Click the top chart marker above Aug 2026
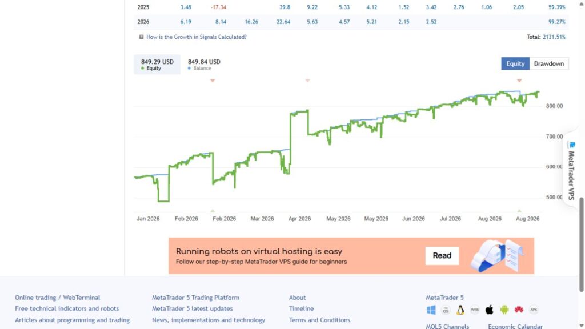585x329 pixels. (519, 81)
